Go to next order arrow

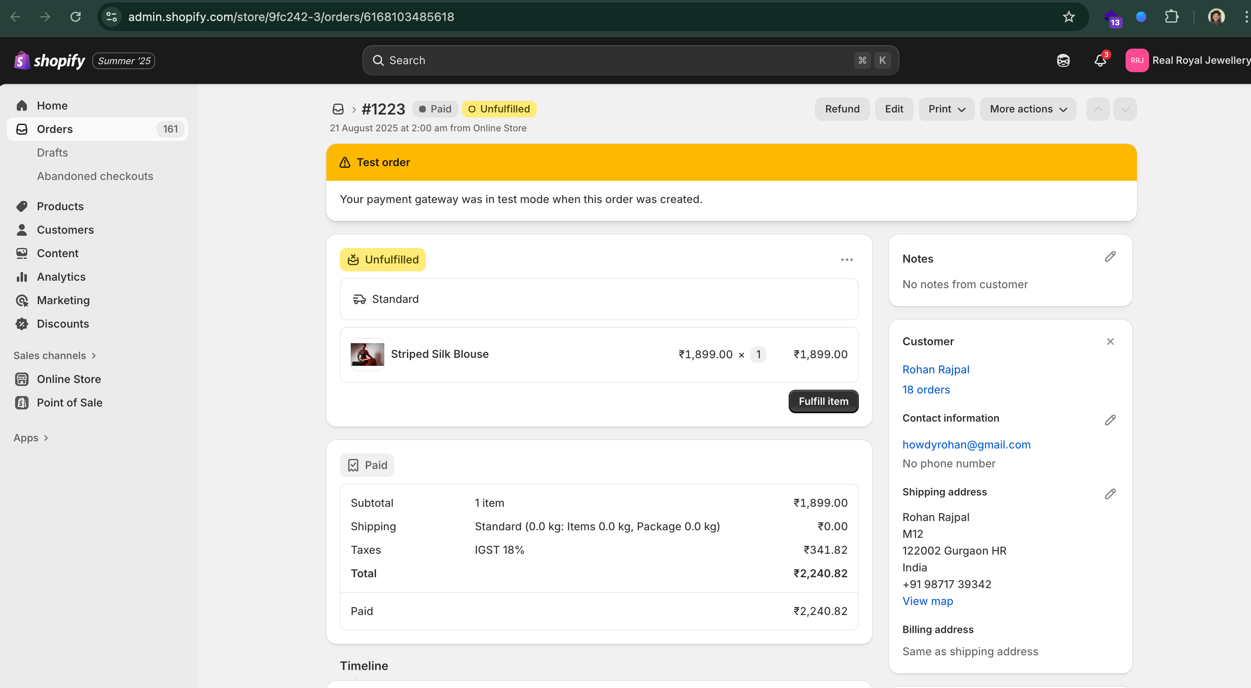[x=1125, y=109]
